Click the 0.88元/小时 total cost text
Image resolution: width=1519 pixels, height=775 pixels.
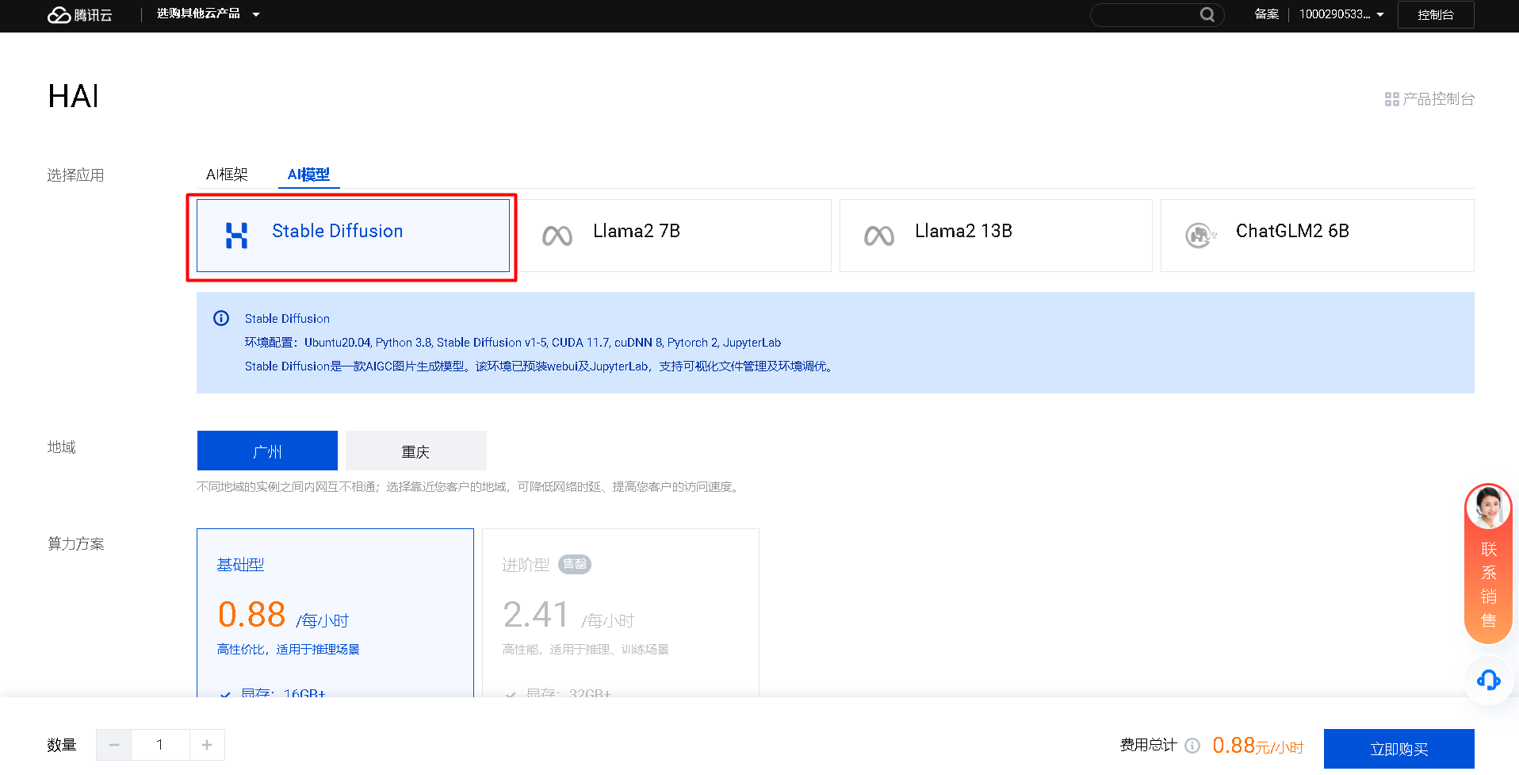tap(1257, 746)
